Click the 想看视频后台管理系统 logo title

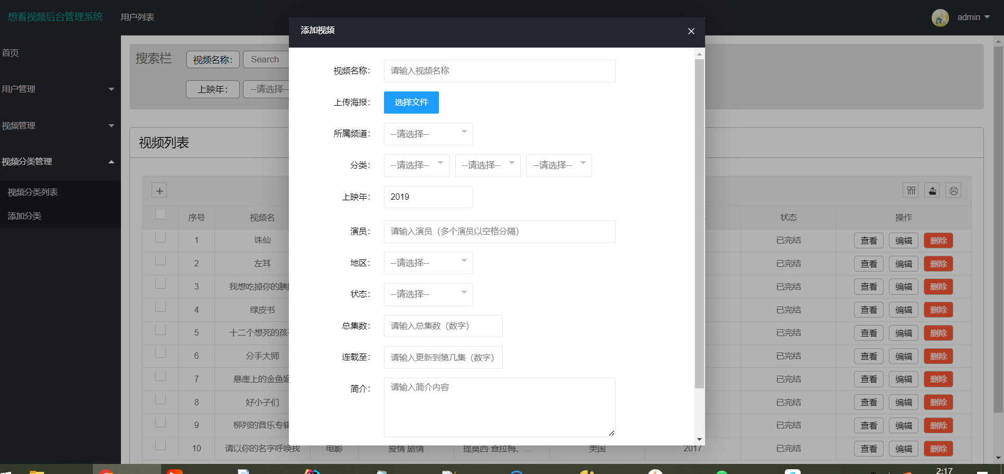point(55,17)
